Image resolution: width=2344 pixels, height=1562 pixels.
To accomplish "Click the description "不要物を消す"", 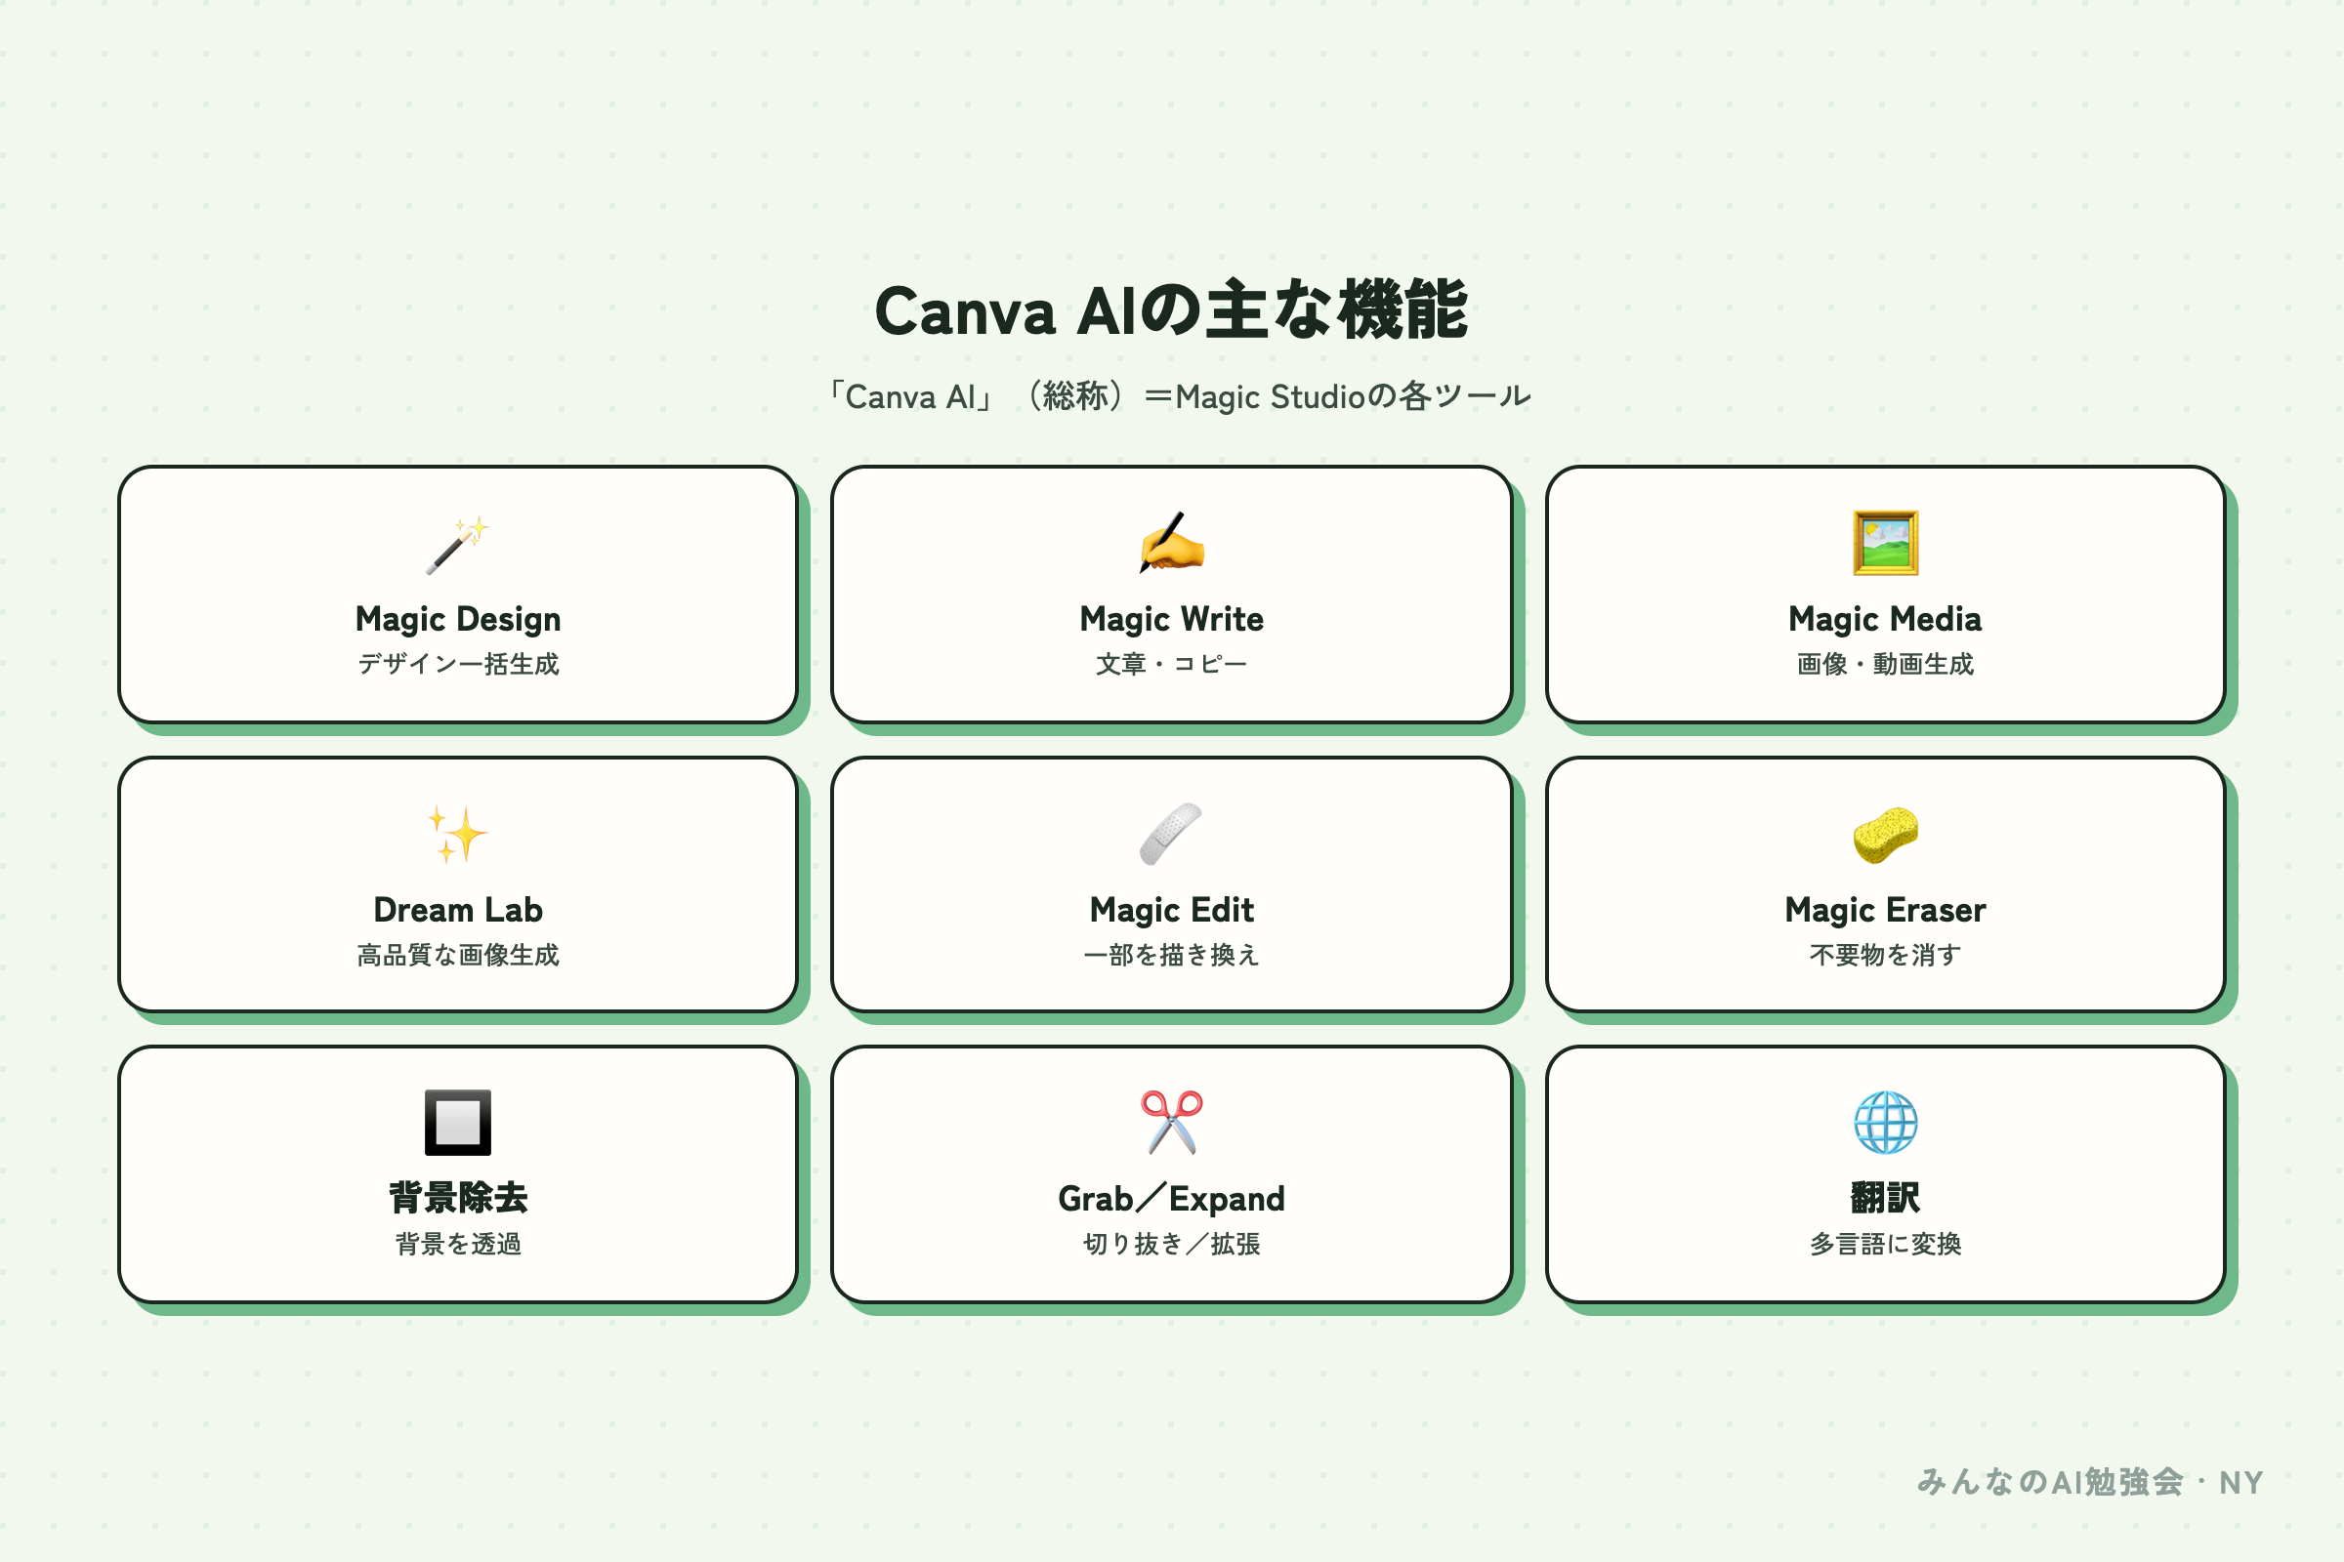I will click(1885, 956).
